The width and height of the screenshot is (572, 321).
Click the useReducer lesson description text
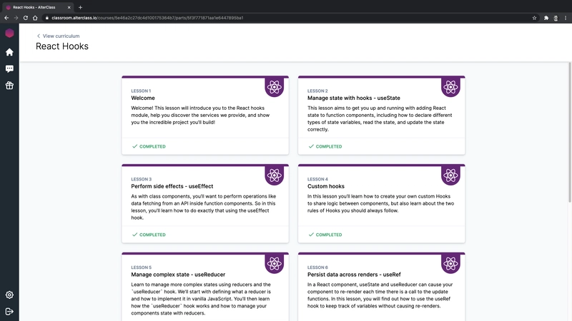click(x=201, y=299)
